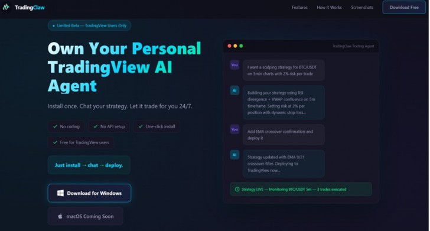Click the One-click install checkmark icon

(x=141, y=126)
